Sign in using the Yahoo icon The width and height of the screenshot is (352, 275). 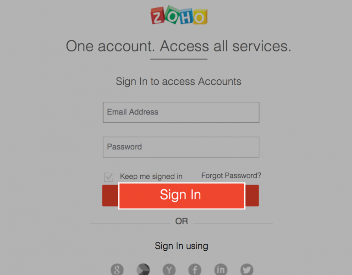169,269
